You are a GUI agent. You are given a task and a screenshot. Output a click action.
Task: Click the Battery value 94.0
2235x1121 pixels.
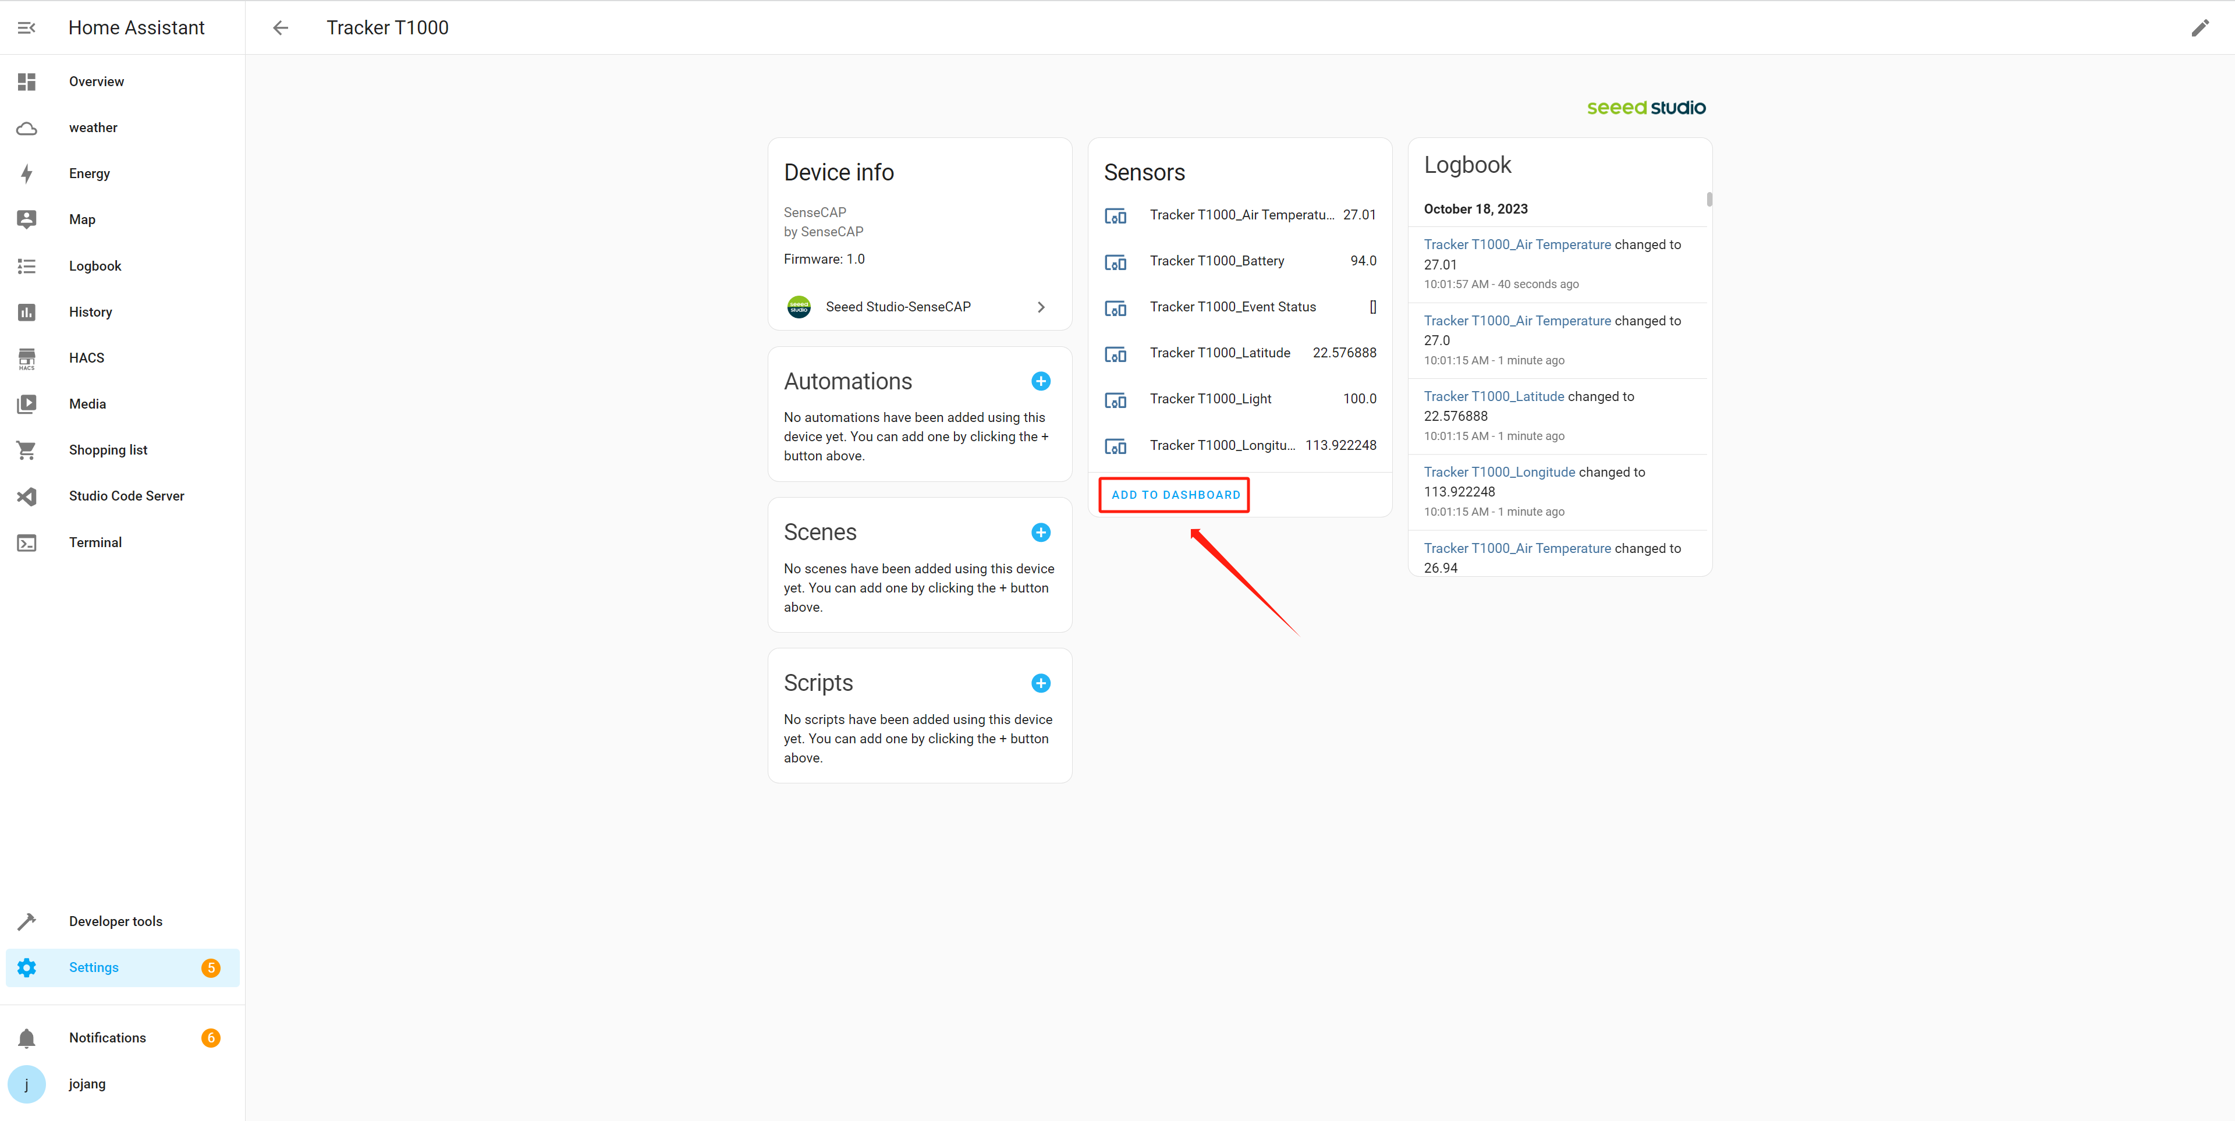coord(1363,261)
